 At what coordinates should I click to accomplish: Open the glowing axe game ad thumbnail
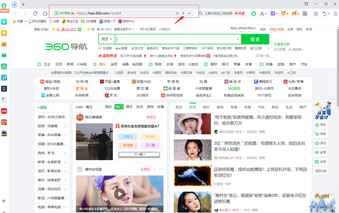point(193,175)
